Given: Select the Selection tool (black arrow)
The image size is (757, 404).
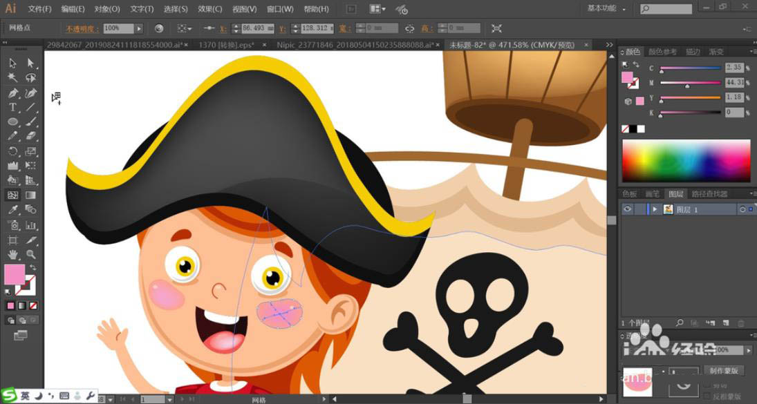Looking at the screenshot, I should tap(12, 63).
